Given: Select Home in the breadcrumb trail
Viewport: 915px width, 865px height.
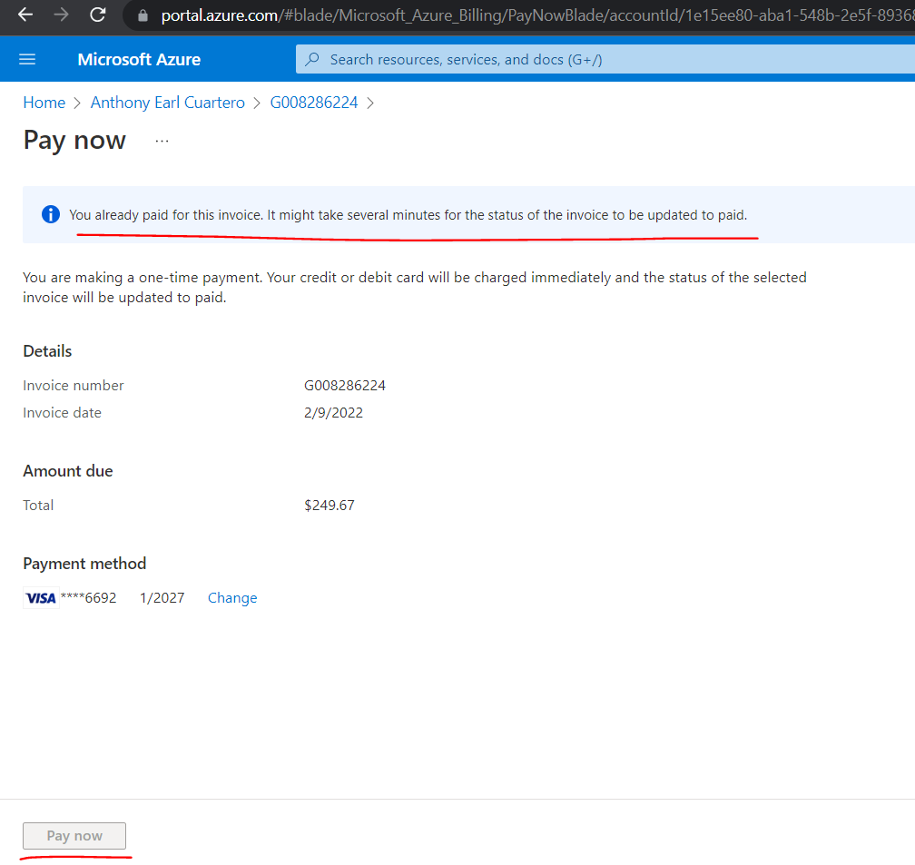Looking at the screenshot, I should 44,103.
